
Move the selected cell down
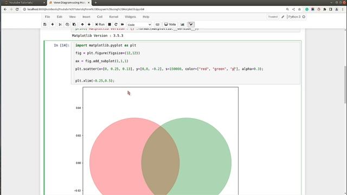pyautogui.click(x=89, y=24)
